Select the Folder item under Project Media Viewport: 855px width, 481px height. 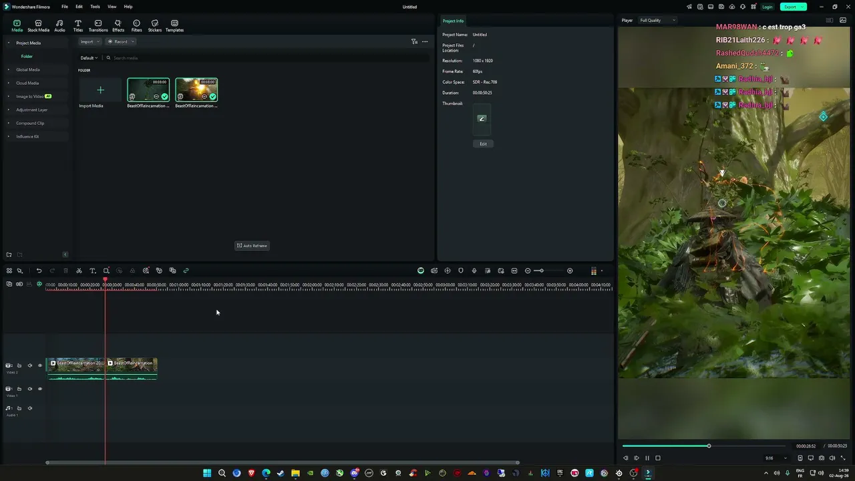click(27, 56)
